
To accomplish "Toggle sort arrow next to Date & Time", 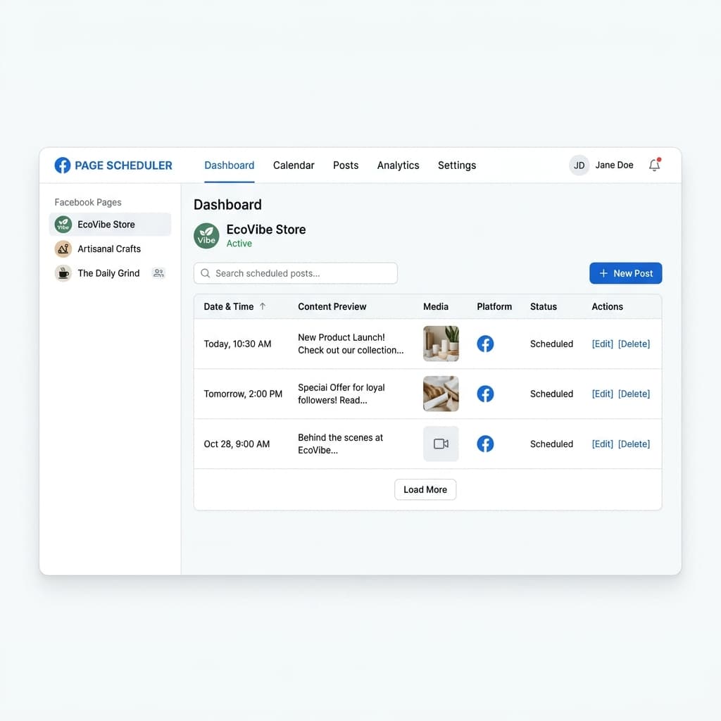I will coord(263,306).
